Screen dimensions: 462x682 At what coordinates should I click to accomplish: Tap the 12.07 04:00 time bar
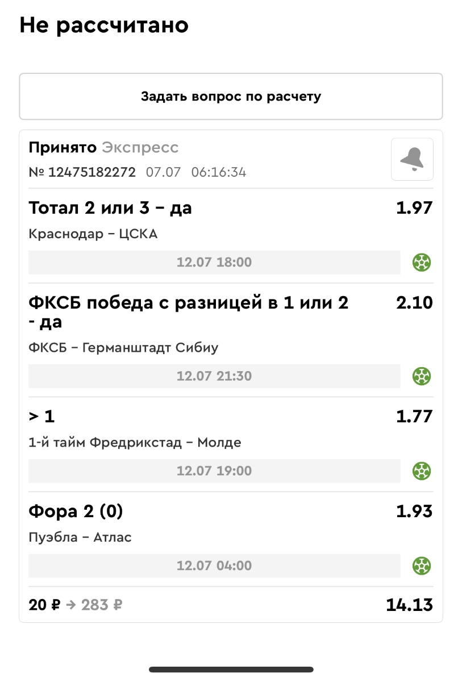coord(214,566)
